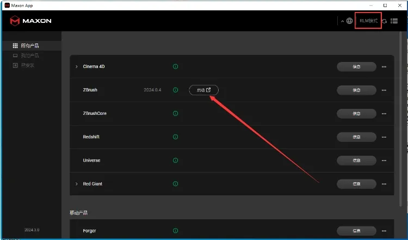Viewport: 408px width, 240px height.
Task: Click the green info icon for Redshift
Action: tap(175, 137)
